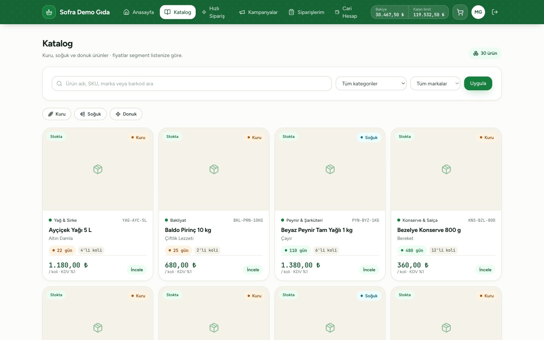This screenshot has height=340, width=544.
Task: Click İncele on Bezelye Konserve 800 g
Action: [x=485, y=270]
